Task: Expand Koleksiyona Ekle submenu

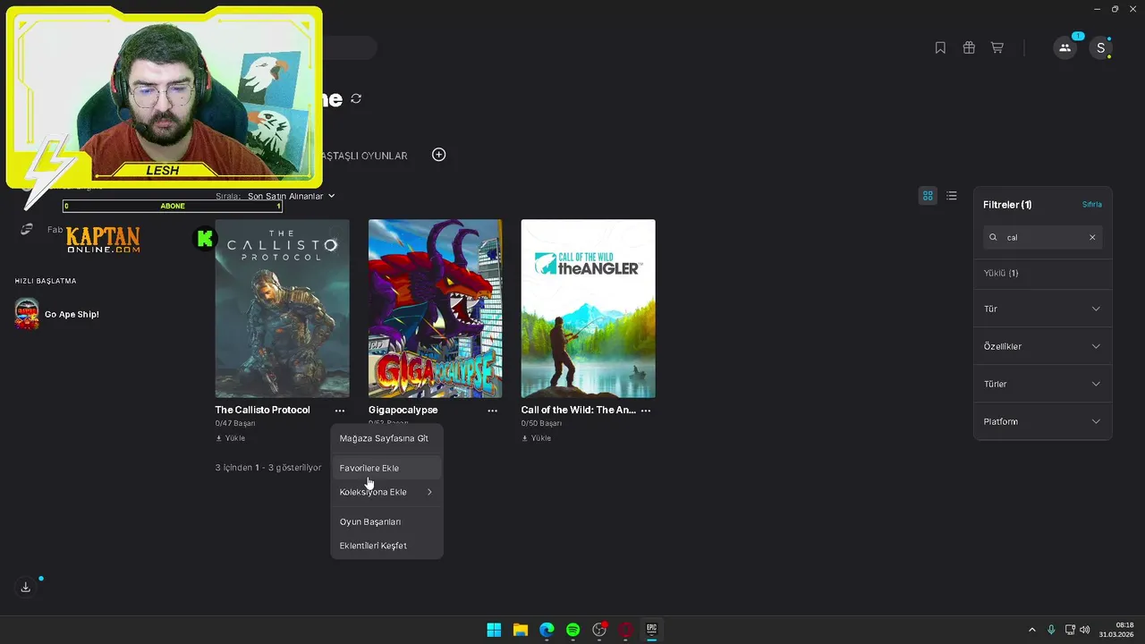Action: [386, 492]
